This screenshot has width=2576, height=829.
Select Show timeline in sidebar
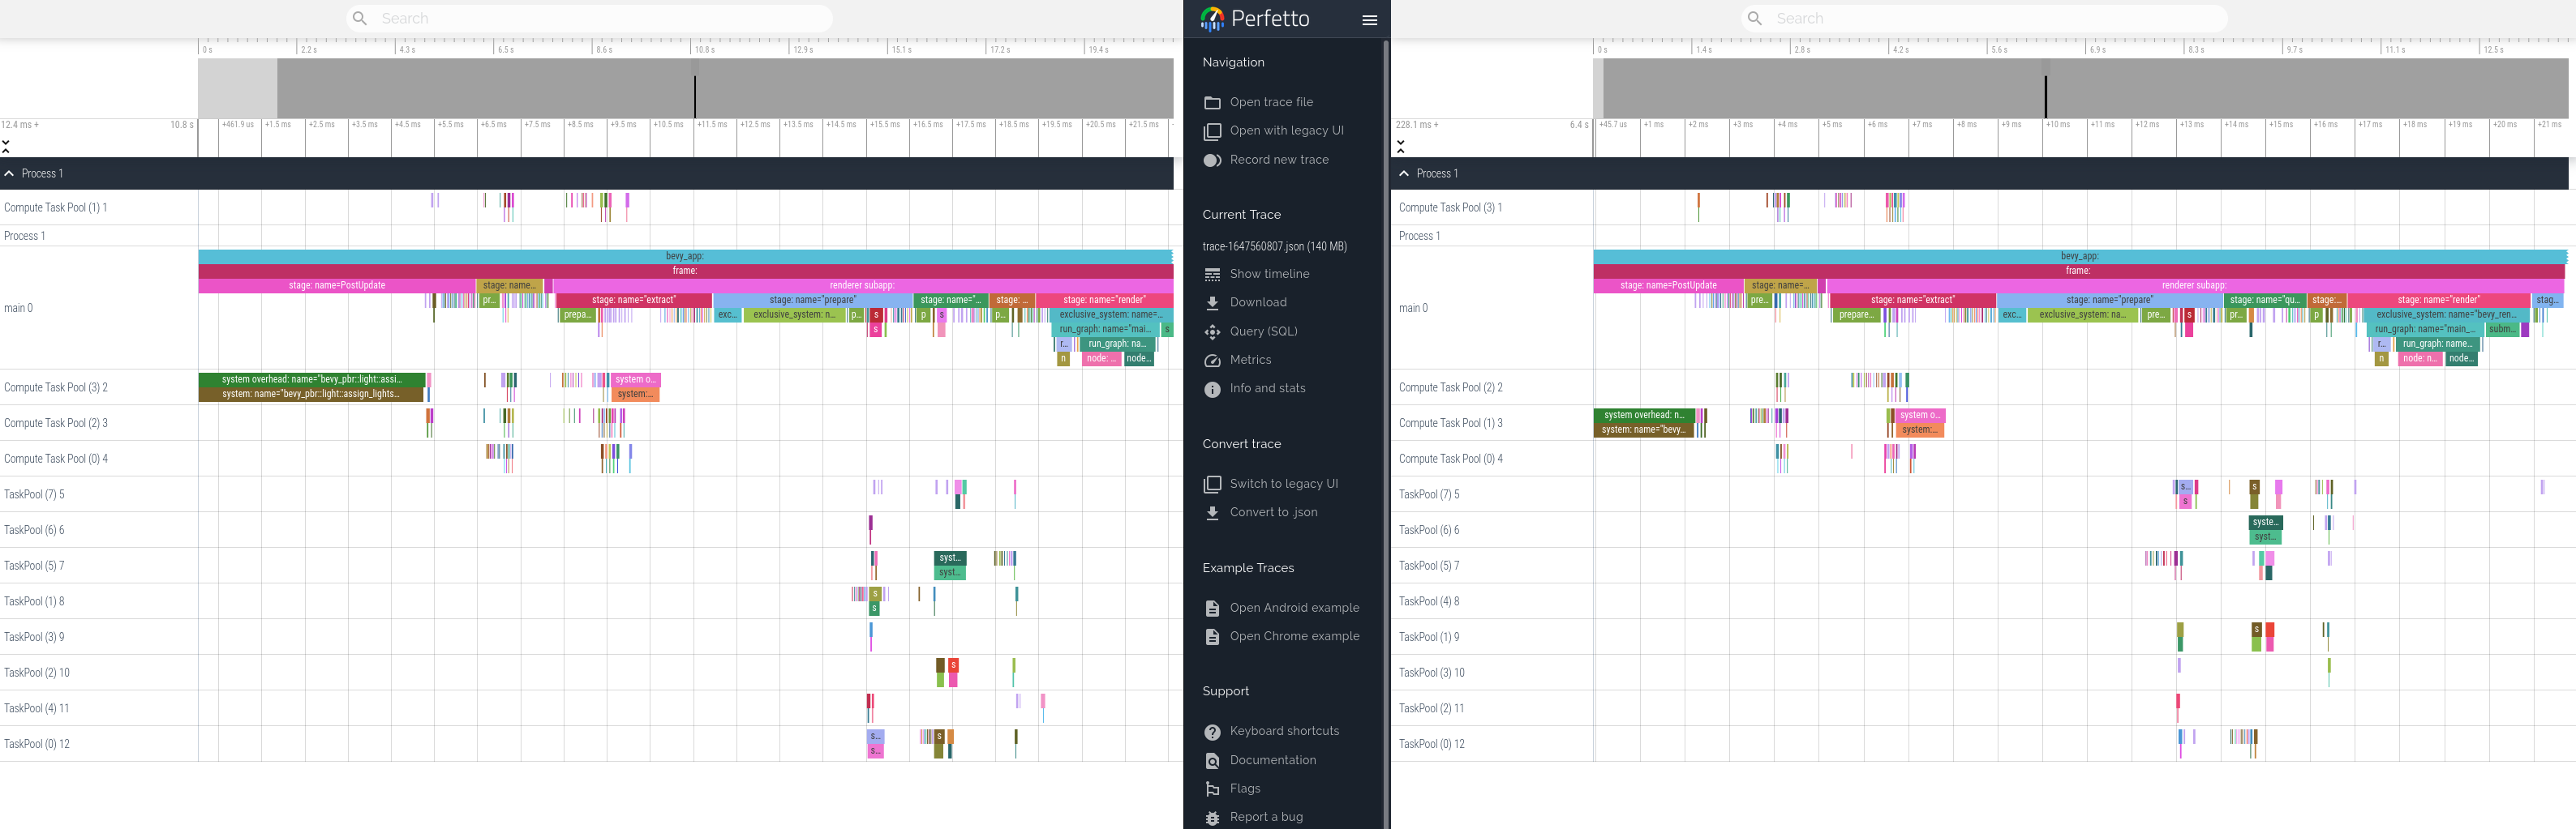[x=1269, y=274]
